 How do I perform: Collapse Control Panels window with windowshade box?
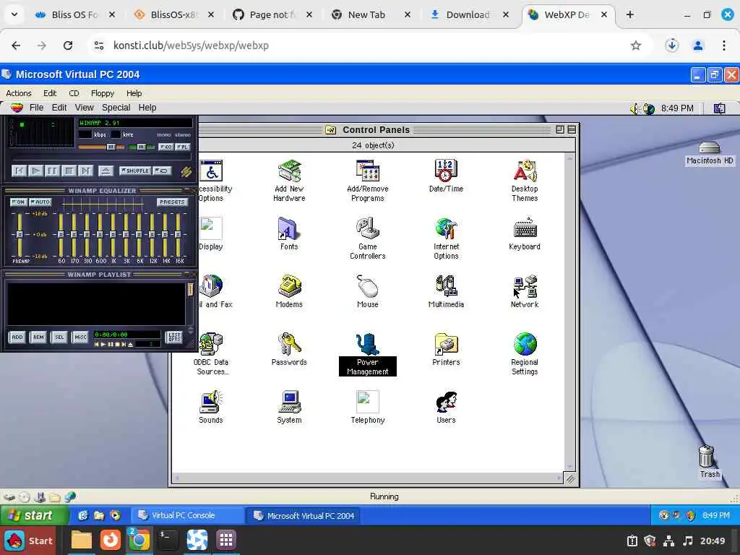point(572,129)
